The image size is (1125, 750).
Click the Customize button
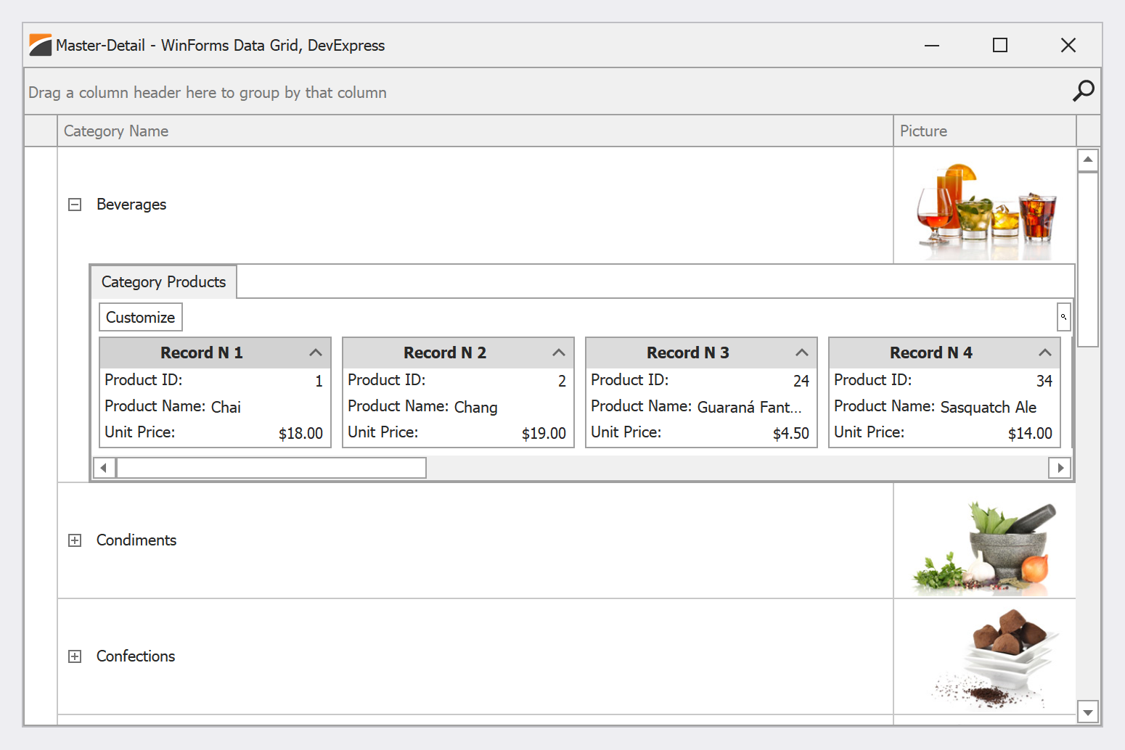coord(141,317)
